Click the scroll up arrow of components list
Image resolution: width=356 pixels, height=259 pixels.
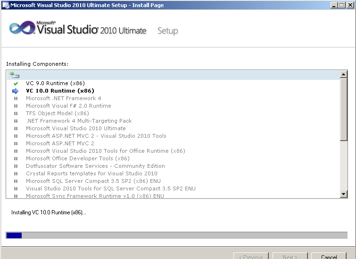pos(344,74)
